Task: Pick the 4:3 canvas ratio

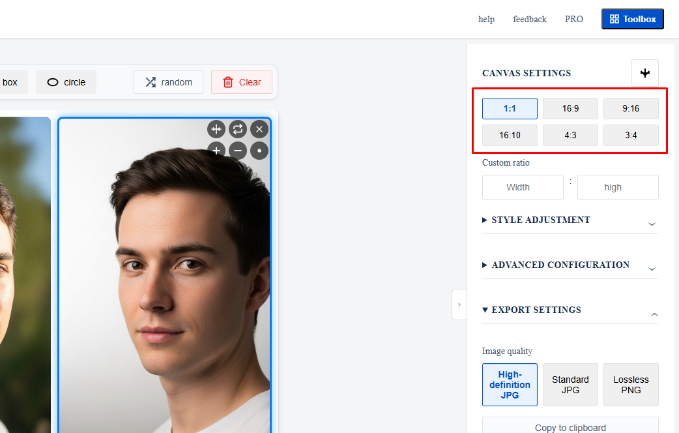Action: pyautogui.click(x=570, y=135)
